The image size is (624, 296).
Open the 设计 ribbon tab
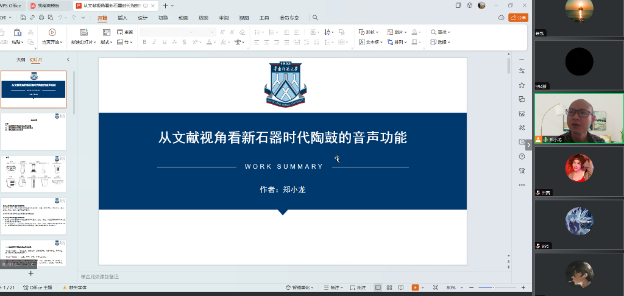click(143, 18)
